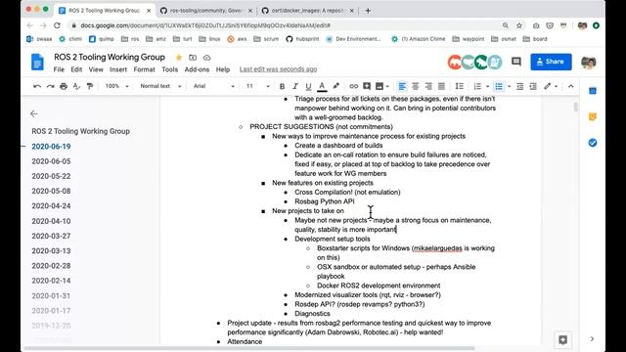This screenshot has height=352, width=626.
Task: Jump to 2020-02-14 in outline
Action: 51,281
